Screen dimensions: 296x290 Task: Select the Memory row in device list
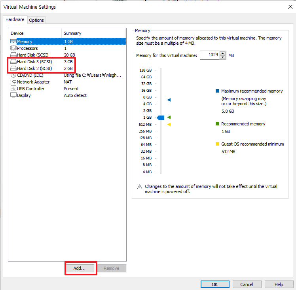68,42
